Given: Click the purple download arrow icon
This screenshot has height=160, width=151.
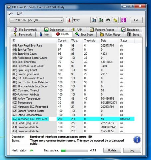Looking at the screenshot, I should pyautogui.click(x=124, y=20).
